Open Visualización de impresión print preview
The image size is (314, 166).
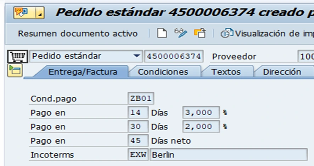point(267,33)
